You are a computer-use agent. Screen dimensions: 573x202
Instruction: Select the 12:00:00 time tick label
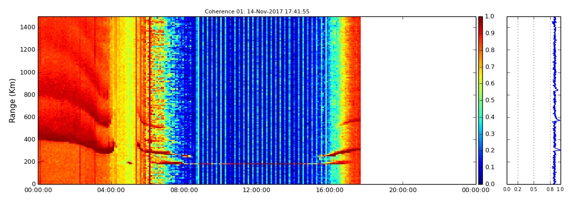[257, 190]
